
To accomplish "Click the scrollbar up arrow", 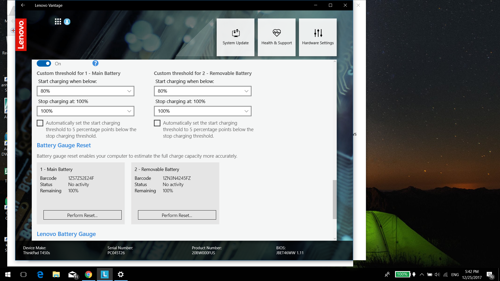I will pos(335,62).
